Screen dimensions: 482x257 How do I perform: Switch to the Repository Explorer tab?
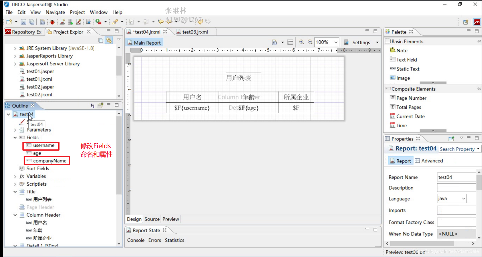[x=24, y=32]
